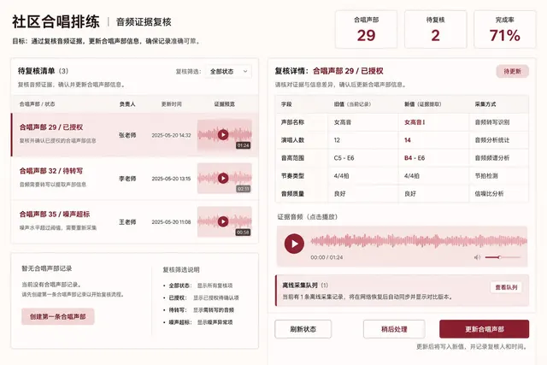547x365 pixels.
Task: Click timestamp 2025-05-20 11:08
Action: click(171, 222)
